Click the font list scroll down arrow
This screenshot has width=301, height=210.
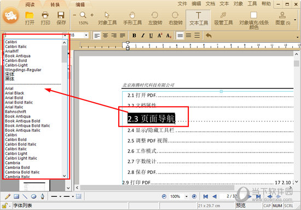coord(65,176)
